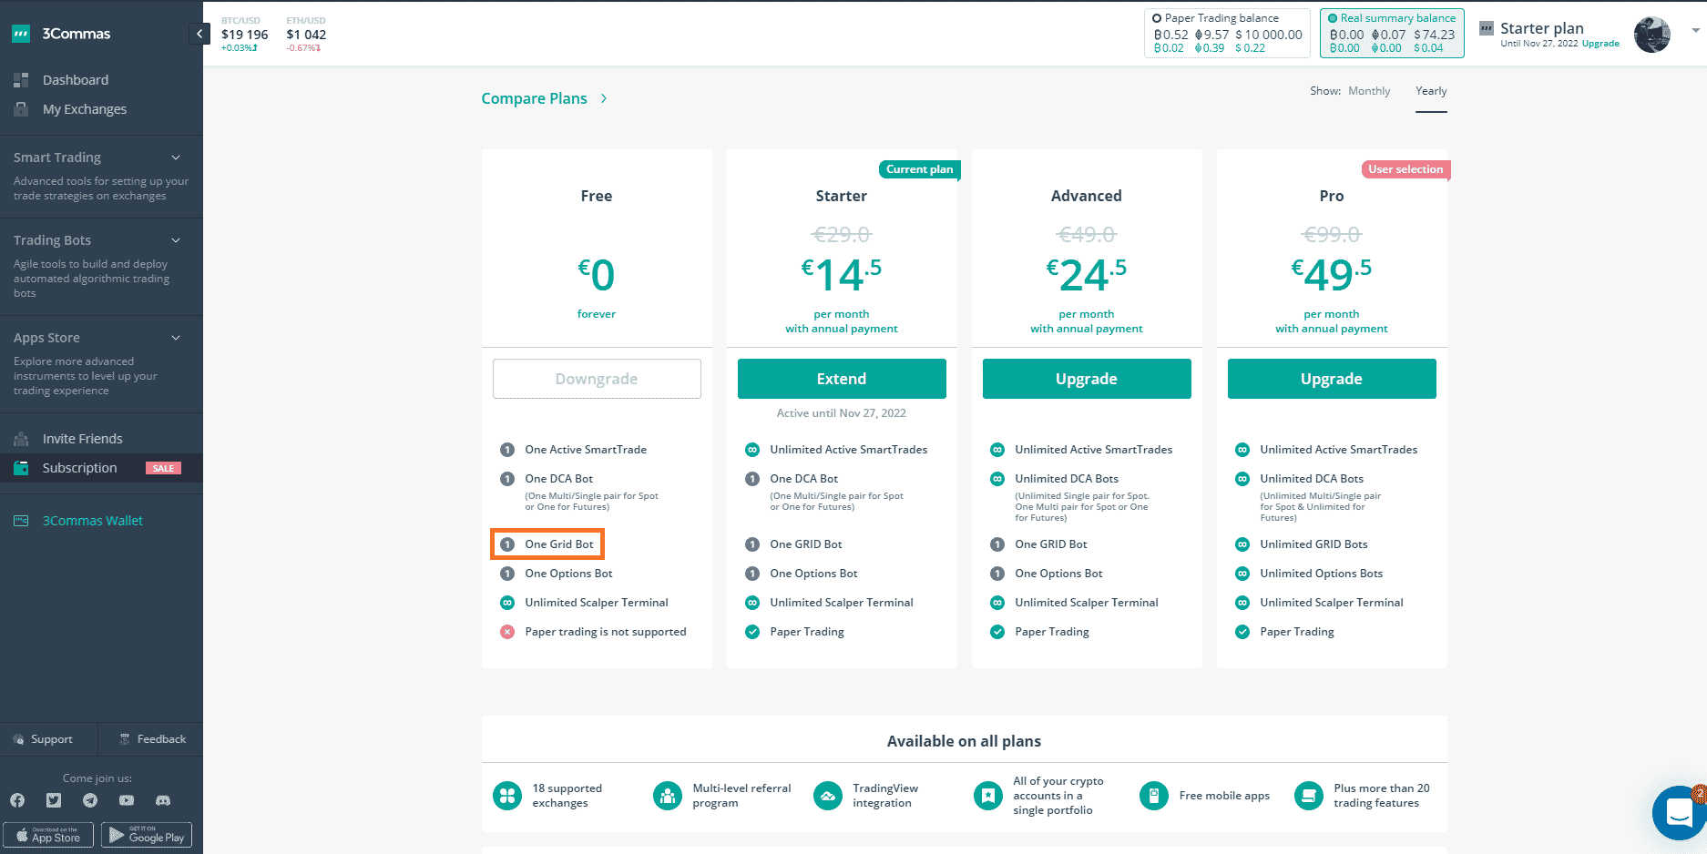Open the user profile dropdown arrow
This screenshot has height=854, width=1707.
[1695, 30]
